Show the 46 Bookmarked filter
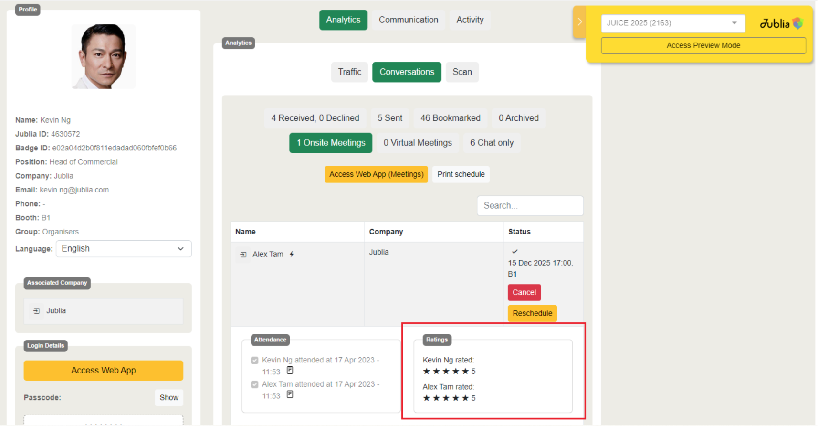Screen dimensions: 818x426 451,118
